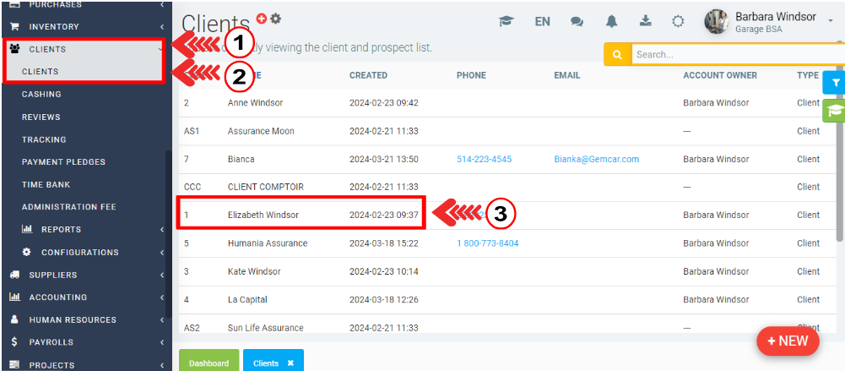This screenshot has width=845, height=371.
Task: Click the yellow search magnifier icon
Action: point(617,54)
